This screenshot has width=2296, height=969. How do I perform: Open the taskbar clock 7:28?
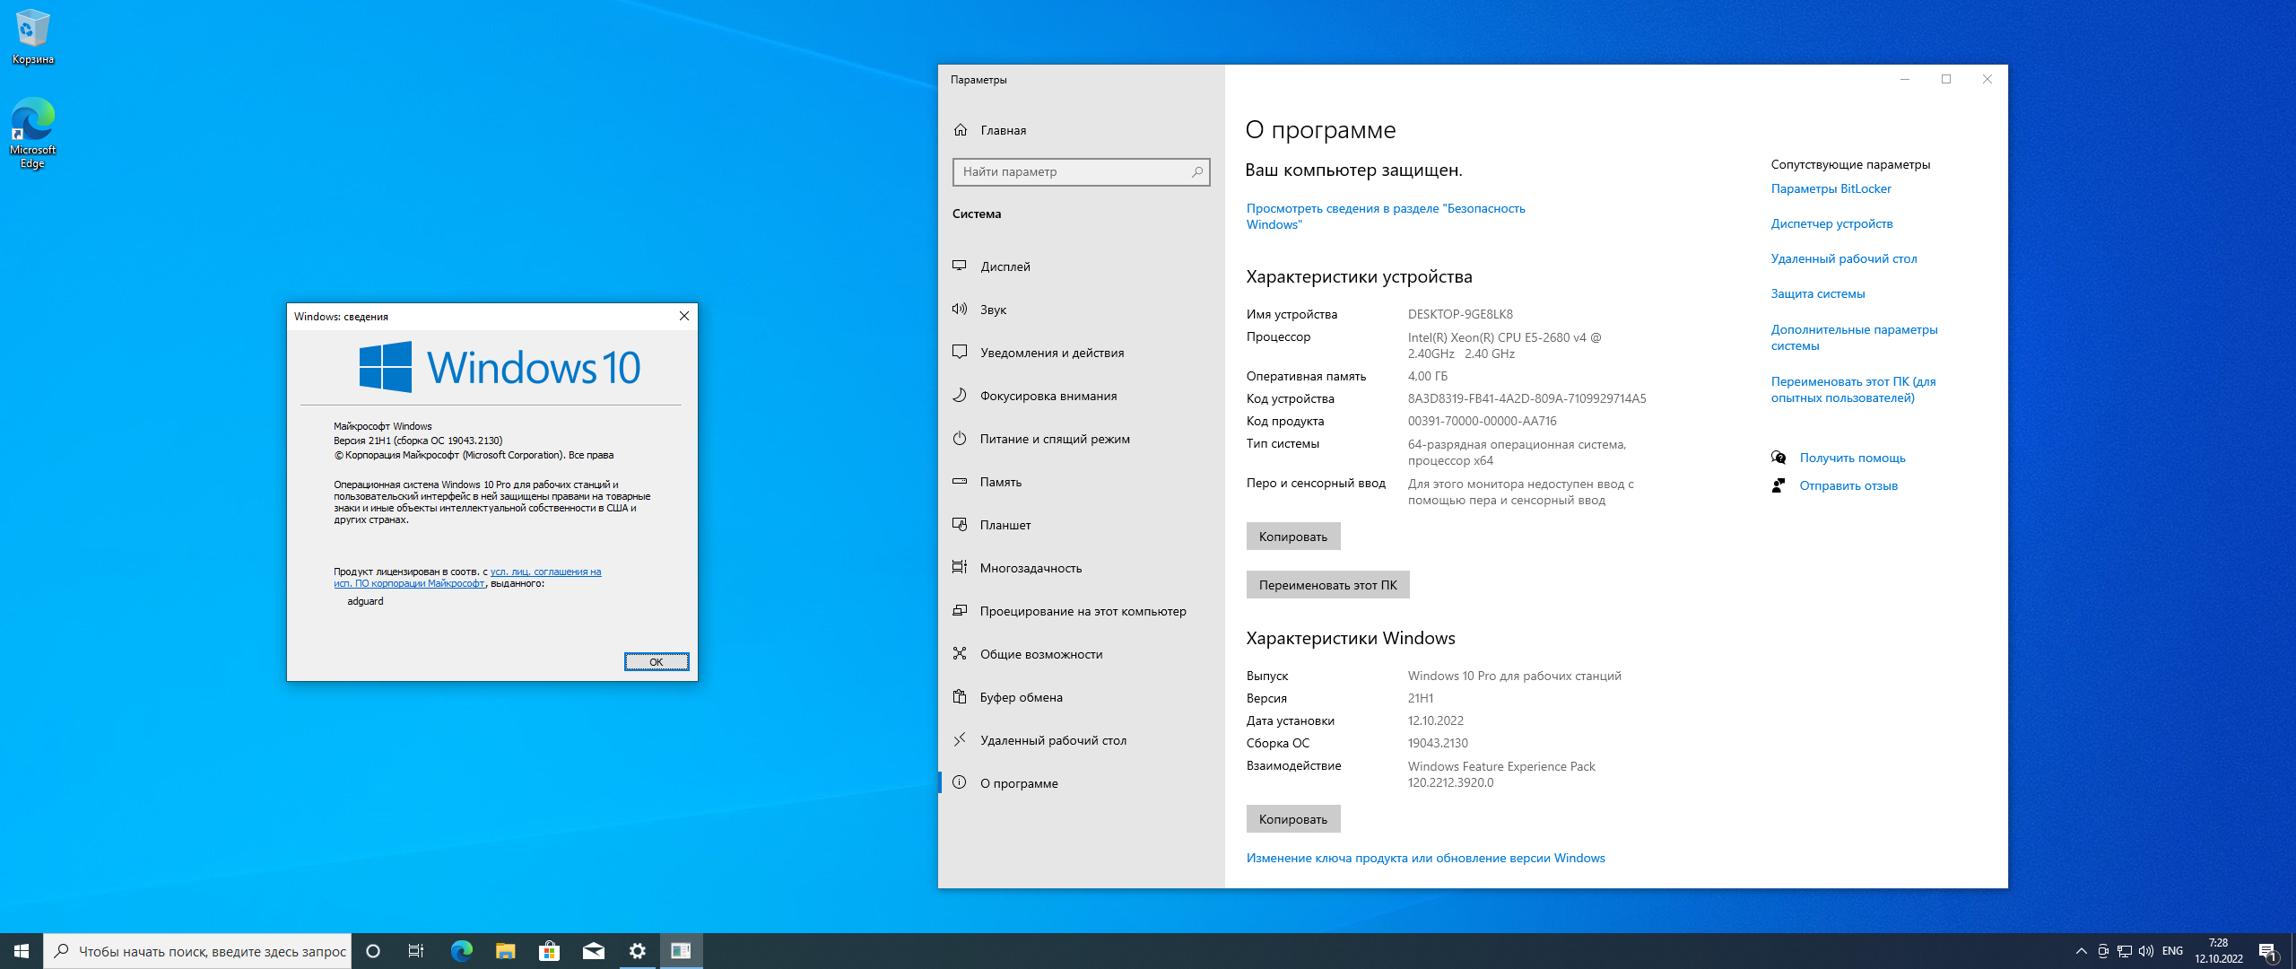pyautogui.click(x=2219, y=951)
